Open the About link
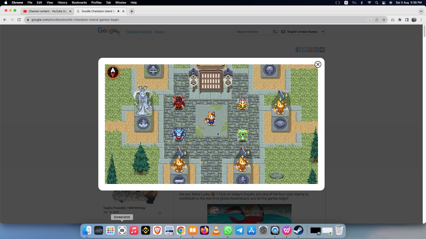This screenshot has height=239, width=426. click(x=160, y=32)
